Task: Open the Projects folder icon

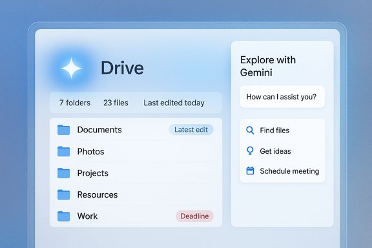Action: [x=63, y=173]
